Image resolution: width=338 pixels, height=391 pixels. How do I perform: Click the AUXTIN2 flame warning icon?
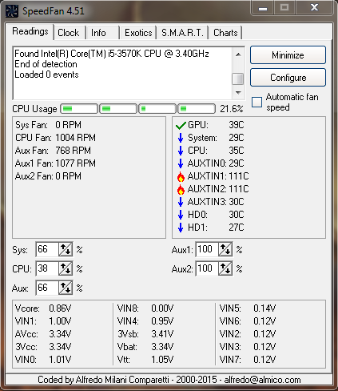pyautogui.click(x=181, y=189)
